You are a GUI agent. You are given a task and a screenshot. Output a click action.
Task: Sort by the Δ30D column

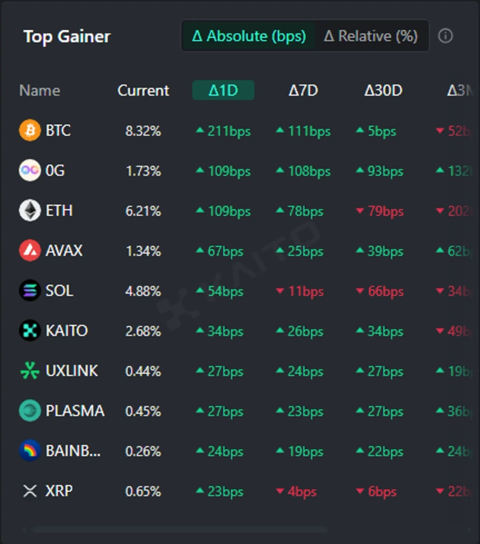383,91
